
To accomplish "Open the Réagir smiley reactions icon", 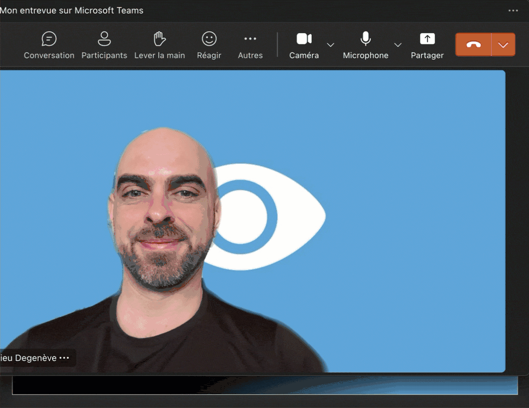I will (209, 39).
